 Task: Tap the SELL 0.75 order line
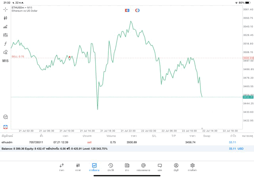pos(18,57)
